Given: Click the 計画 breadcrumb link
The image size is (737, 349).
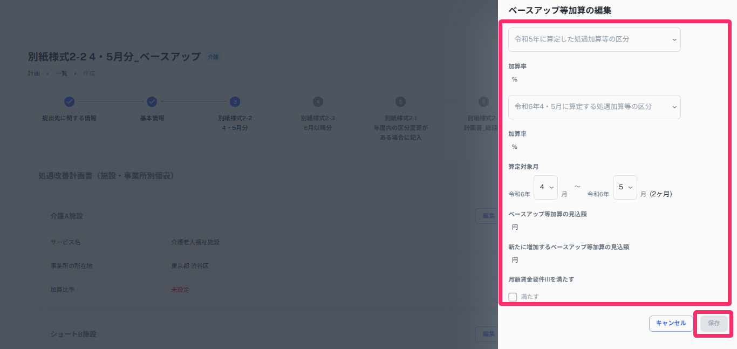Looking at the screenshot, I should (34, 73).
